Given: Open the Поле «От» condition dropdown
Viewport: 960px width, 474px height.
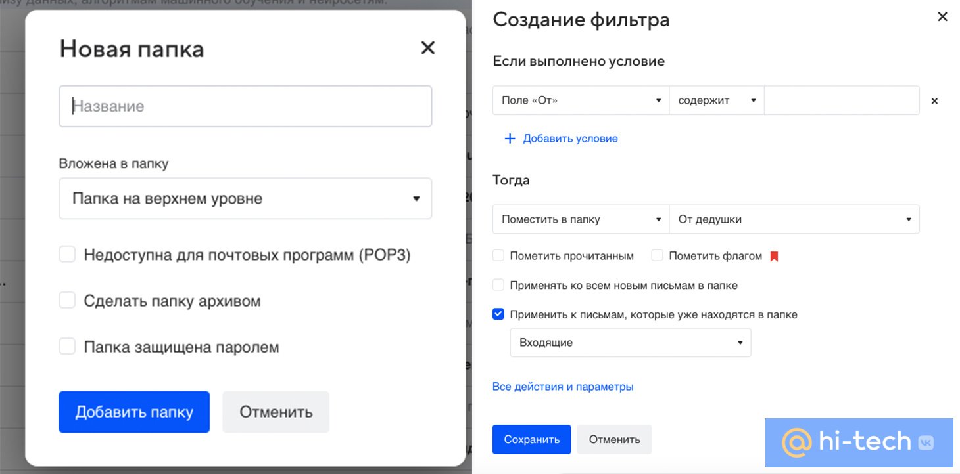Looking at the screenshot, I should (581, 100).
